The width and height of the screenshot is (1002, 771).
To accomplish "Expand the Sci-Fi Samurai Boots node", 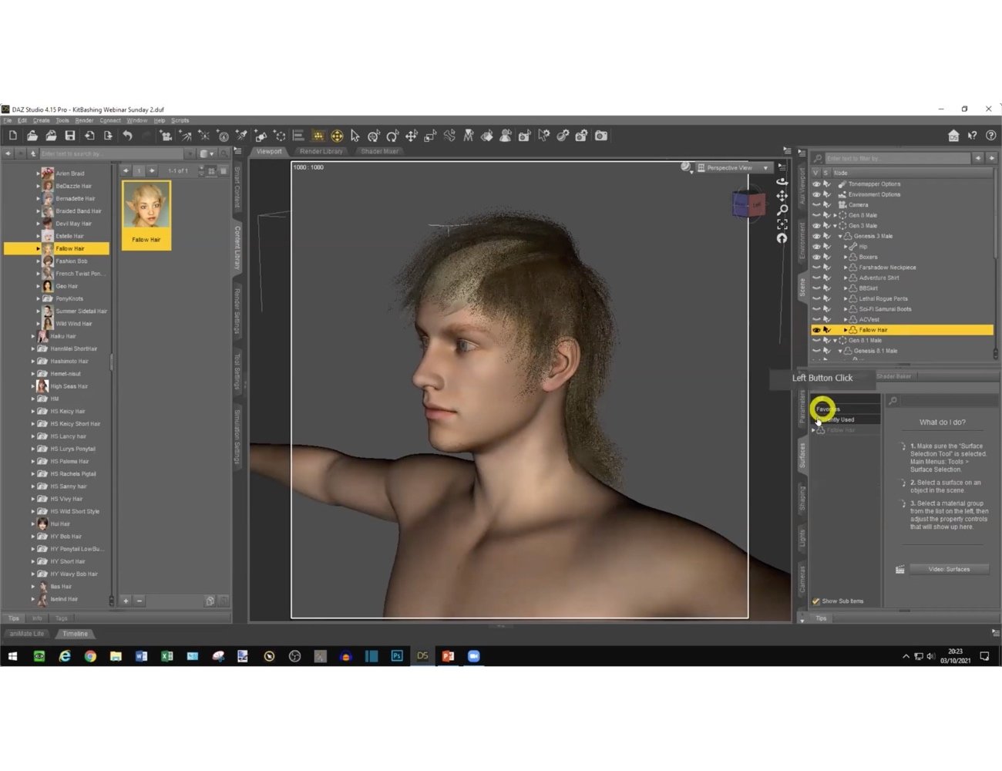I will [846, 309].
